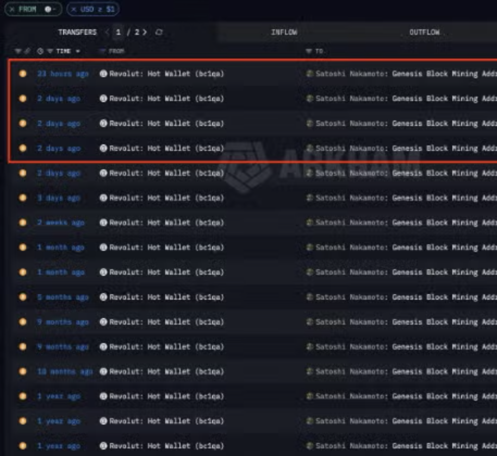Click Revolut logo on 3 days ago row
The image size is (497, 456).
click(x=103, y=198)
